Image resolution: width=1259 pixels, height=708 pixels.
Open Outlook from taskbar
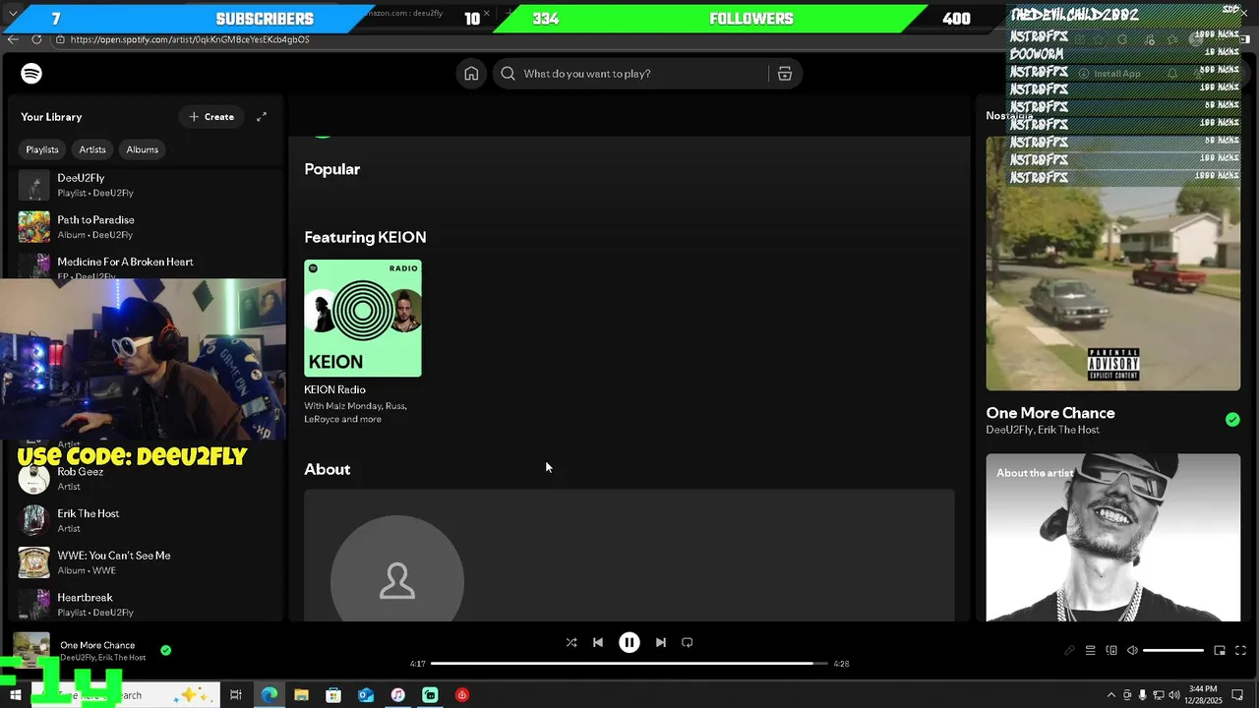(366, 695)
